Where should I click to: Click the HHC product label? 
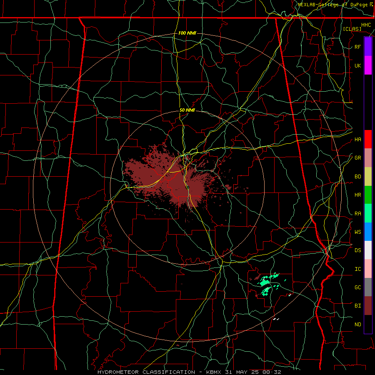coord(366,25)
